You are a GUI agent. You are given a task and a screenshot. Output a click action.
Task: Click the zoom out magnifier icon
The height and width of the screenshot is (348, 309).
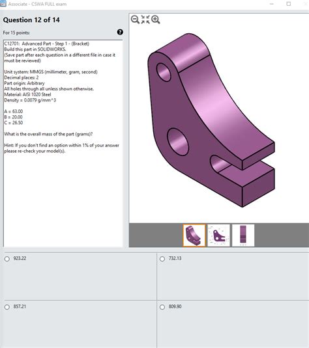point(135,20)
